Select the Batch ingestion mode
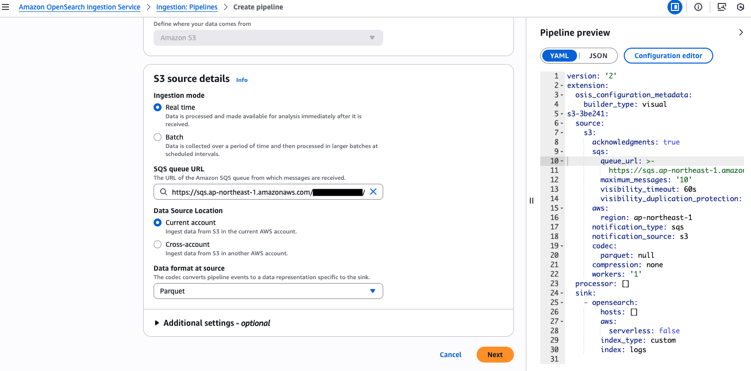The height and width of the screenshot is (371, 751). coord(158,137)
